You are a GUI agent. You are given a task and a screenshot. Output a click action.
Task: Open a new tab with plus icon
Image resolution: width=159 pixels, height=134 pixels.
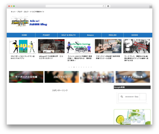(x=151, y=7)
